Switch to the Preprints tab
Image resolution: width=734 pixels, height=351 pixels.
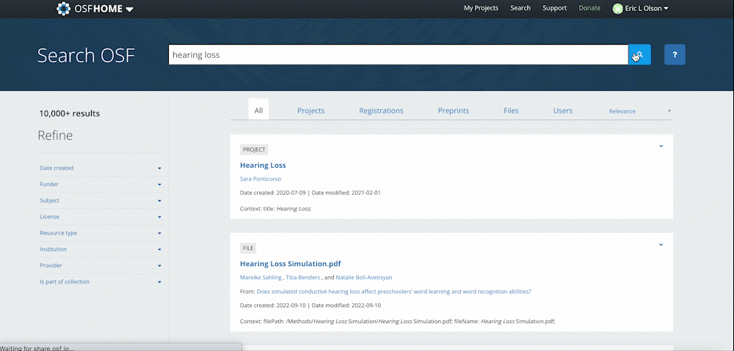pos(453,111)
